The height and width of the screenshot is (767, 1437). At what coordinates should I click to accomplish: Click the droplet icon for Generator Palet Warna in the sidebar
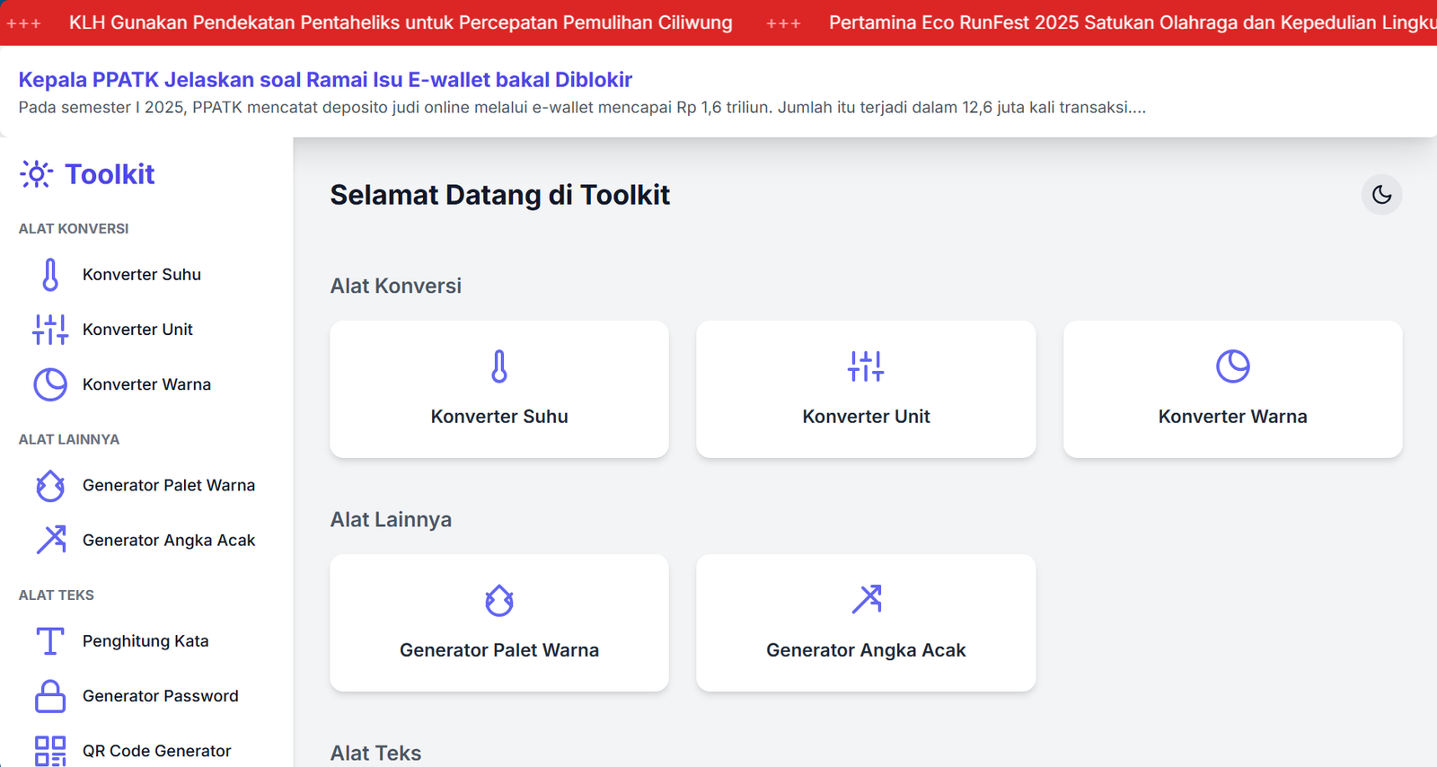pyautogui.click(x=50, y=486)
